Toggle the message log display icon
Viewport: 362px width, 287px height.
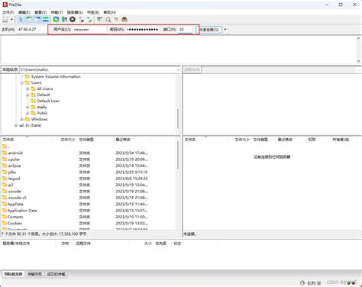coord(21,19)
